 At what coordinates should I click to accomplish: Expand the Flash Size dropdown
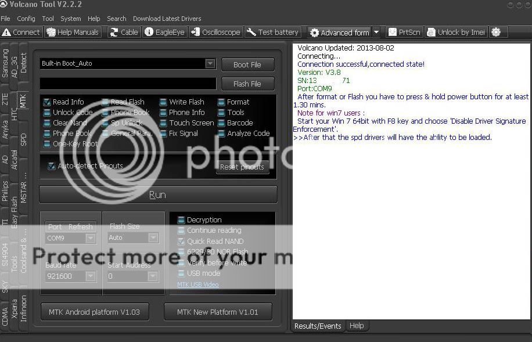153,238
